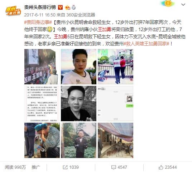Open the memorial banner photo thumbnail
The height and width of the screenshot is (172, 192).
(42, 67)
